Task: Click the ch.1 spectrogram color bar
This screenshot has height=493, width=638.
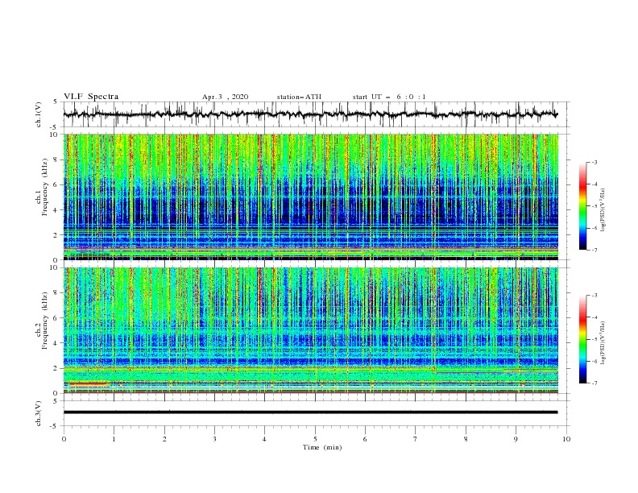Action: (582, 206)
